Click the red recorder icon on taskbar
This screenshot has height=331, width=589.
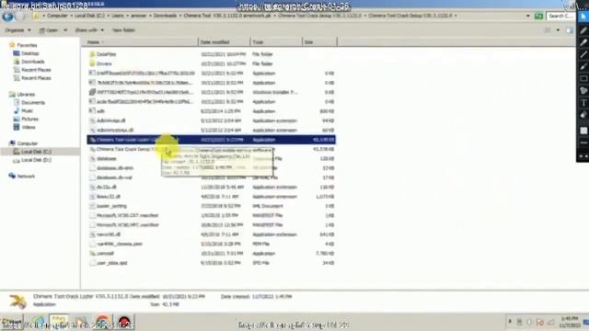[x=124, y=322]
